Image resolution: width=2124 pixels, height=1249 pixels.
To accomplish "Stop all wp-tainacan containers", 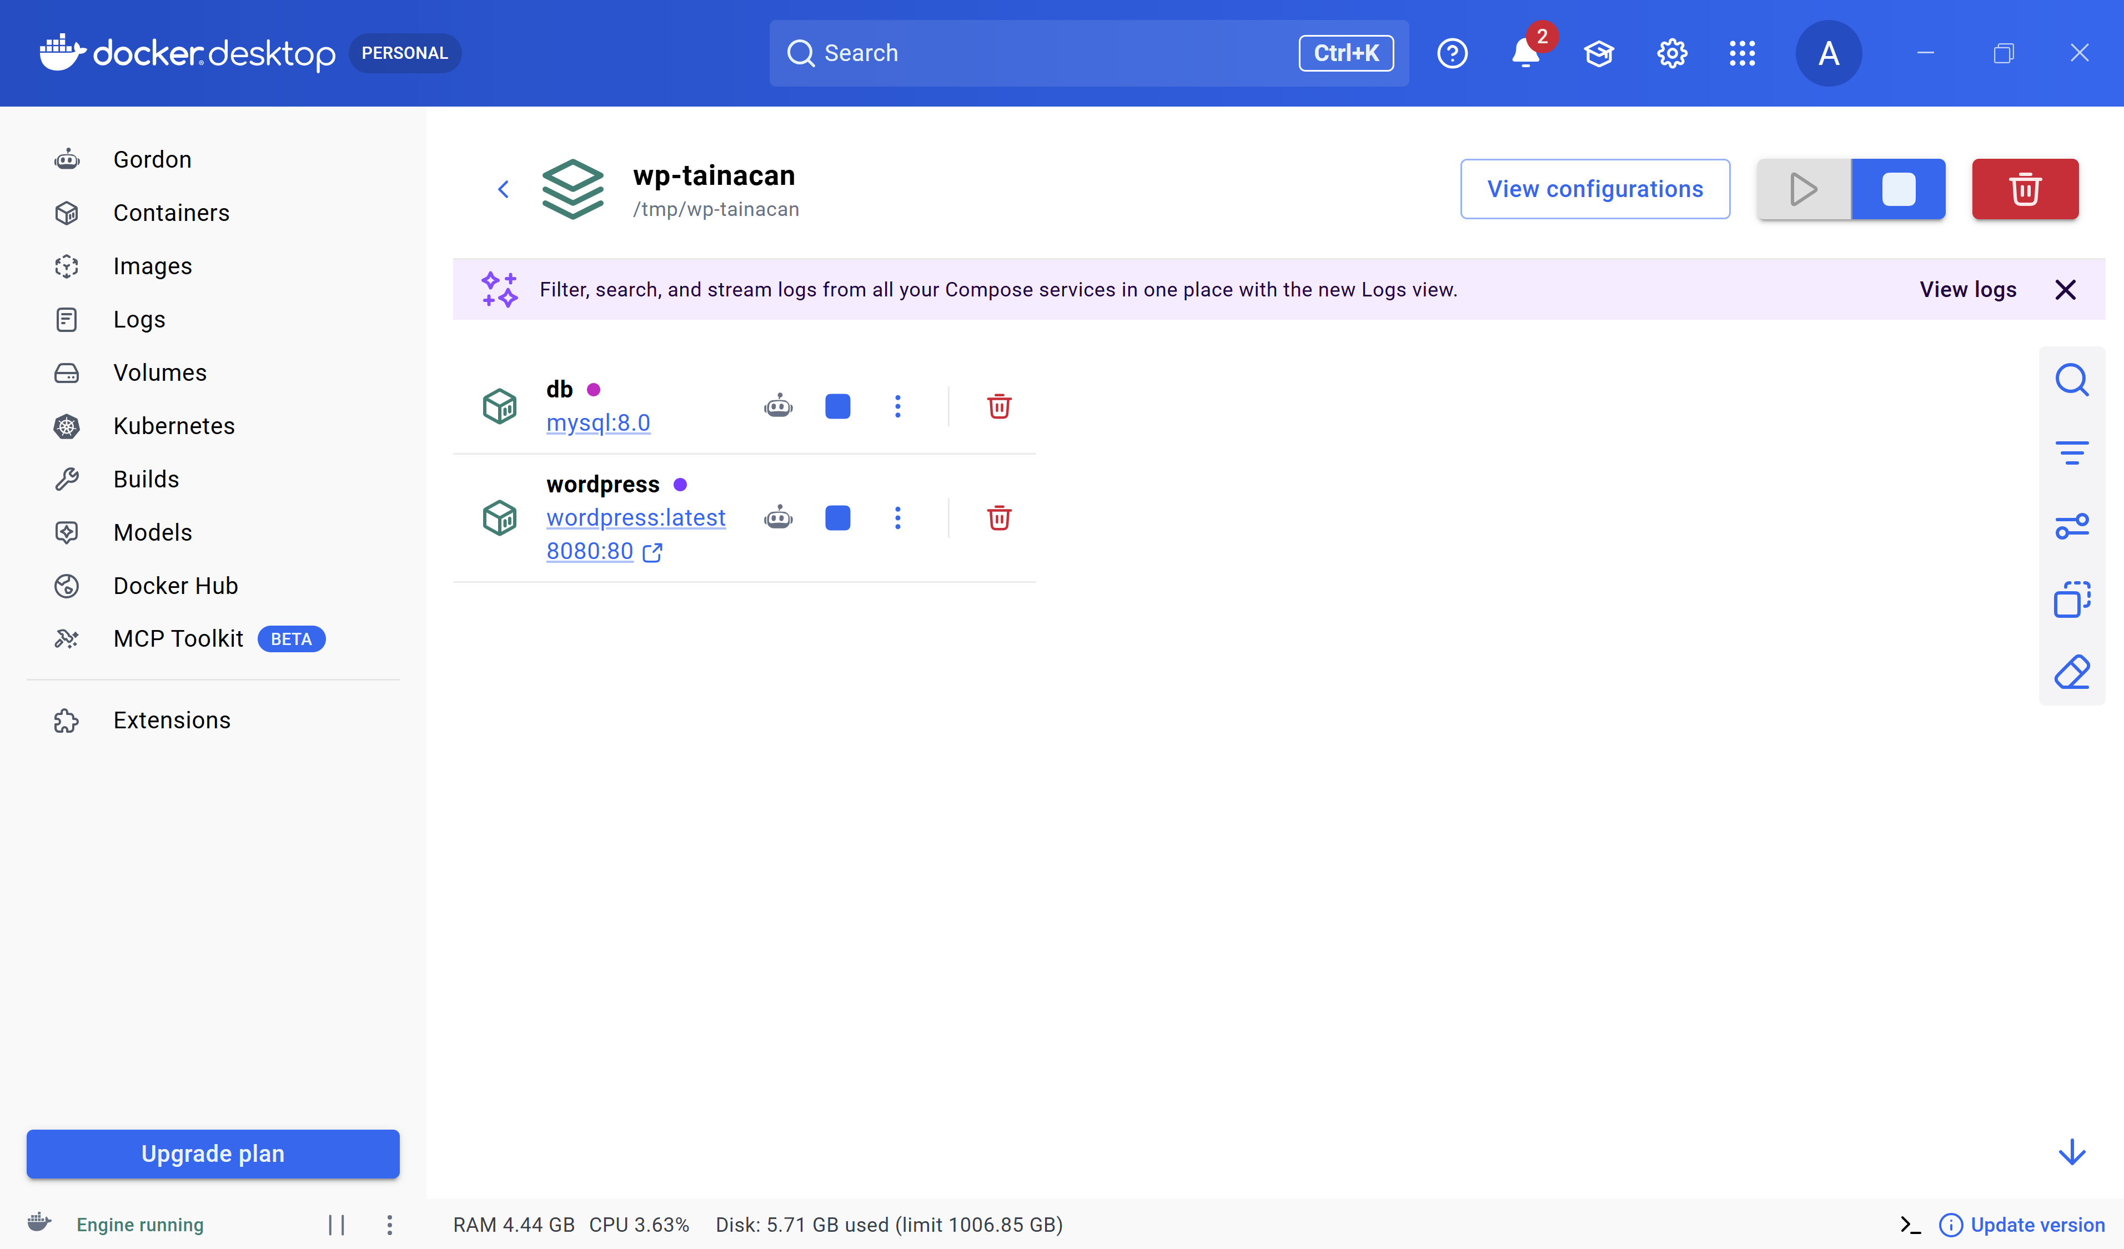I will pos(1898,189).
